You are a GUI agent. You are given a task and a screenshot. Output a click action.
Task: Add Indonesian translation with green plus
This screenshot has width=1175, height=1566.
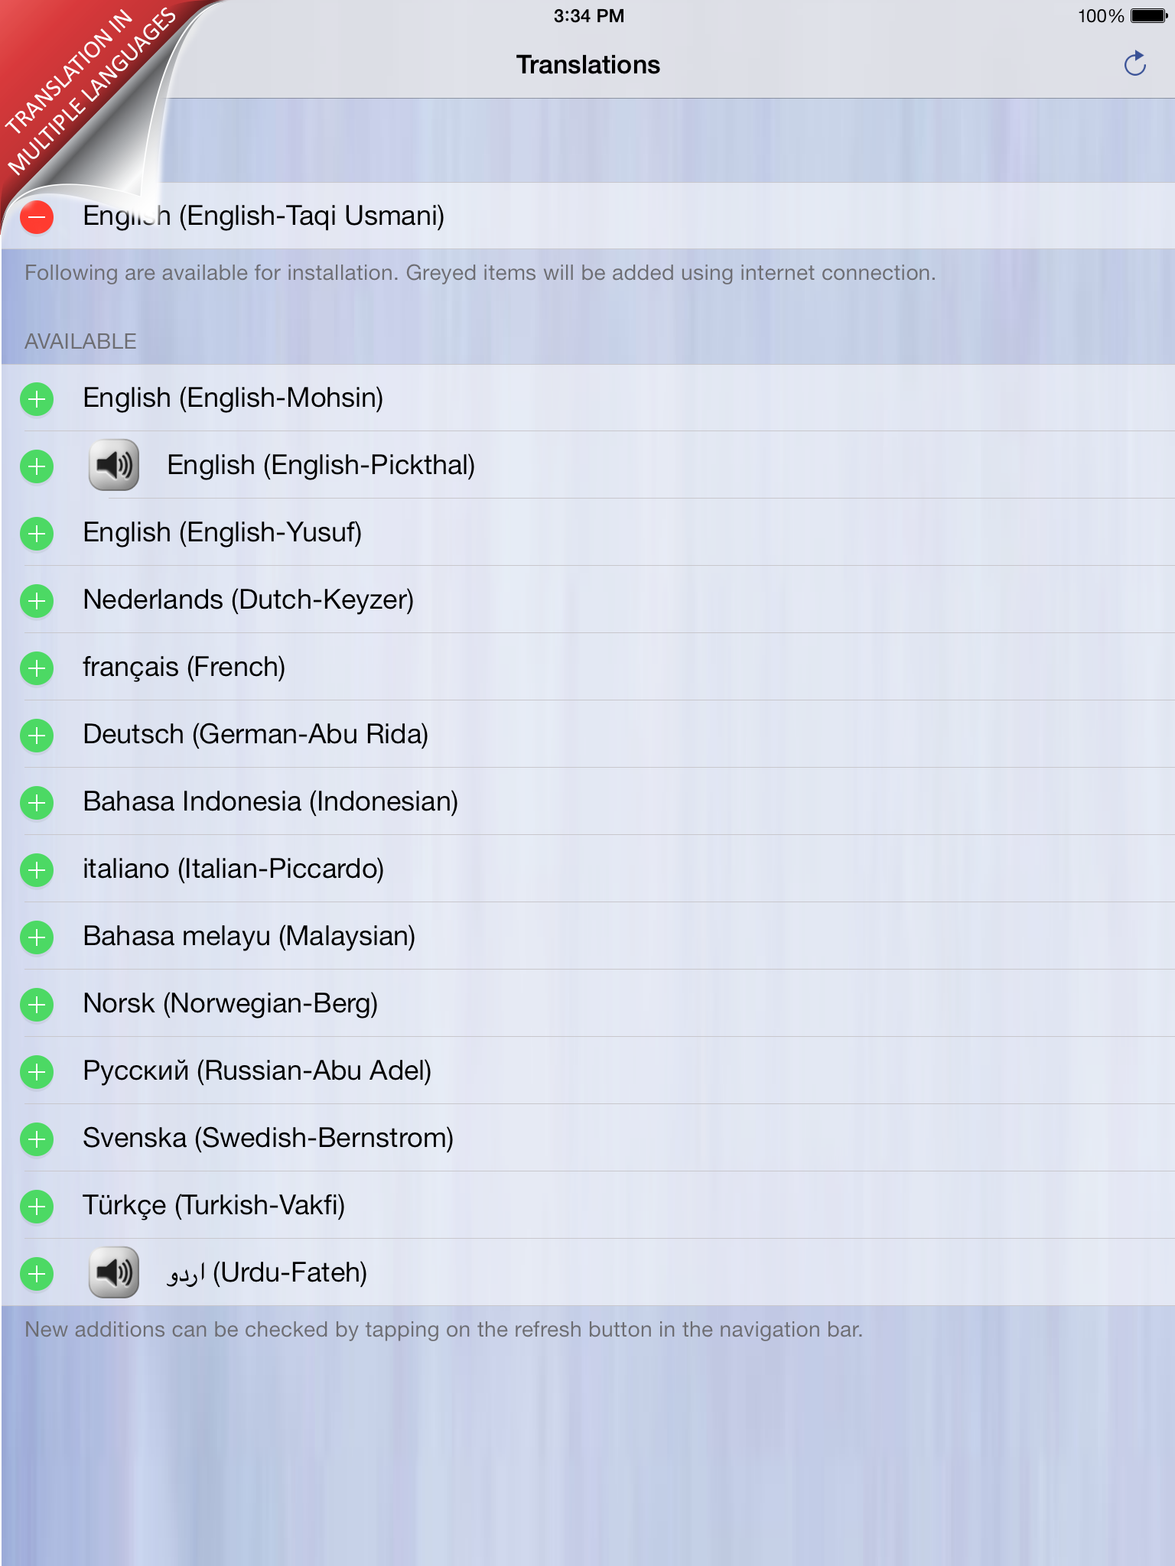pos(37,802)
